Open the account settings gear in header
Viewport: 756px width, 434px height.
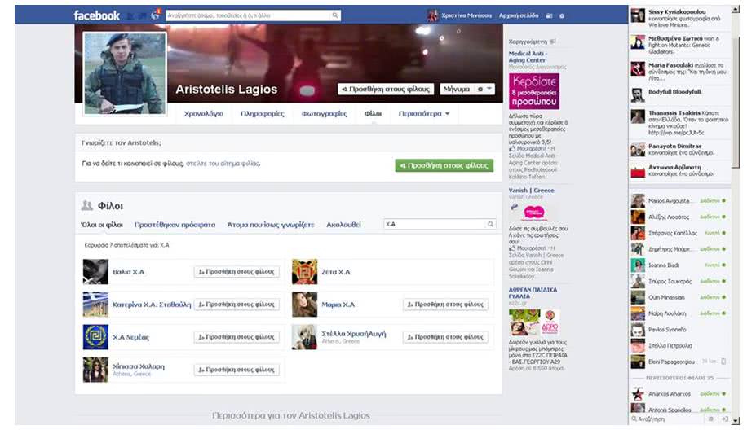click(562, 16)
